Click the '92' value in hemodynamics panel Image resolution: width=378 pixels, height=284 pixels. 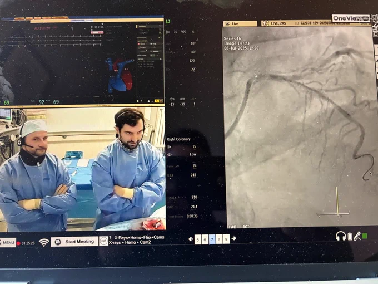42,102
